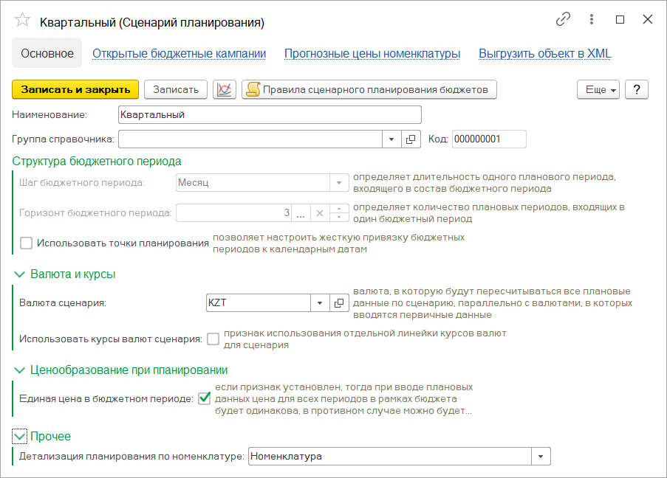The width and height of the screenshot is (667, 478).
Task: Click the chart report icon button
Action: [x=224, y=89]
